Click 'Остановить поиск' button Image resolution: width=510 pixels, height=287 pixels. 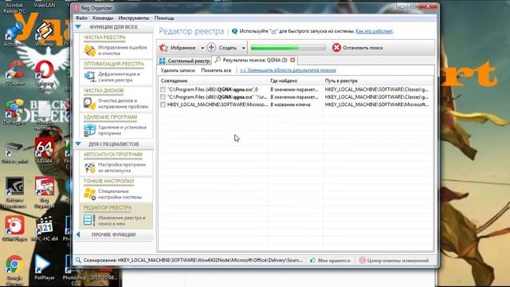[358, 48]
